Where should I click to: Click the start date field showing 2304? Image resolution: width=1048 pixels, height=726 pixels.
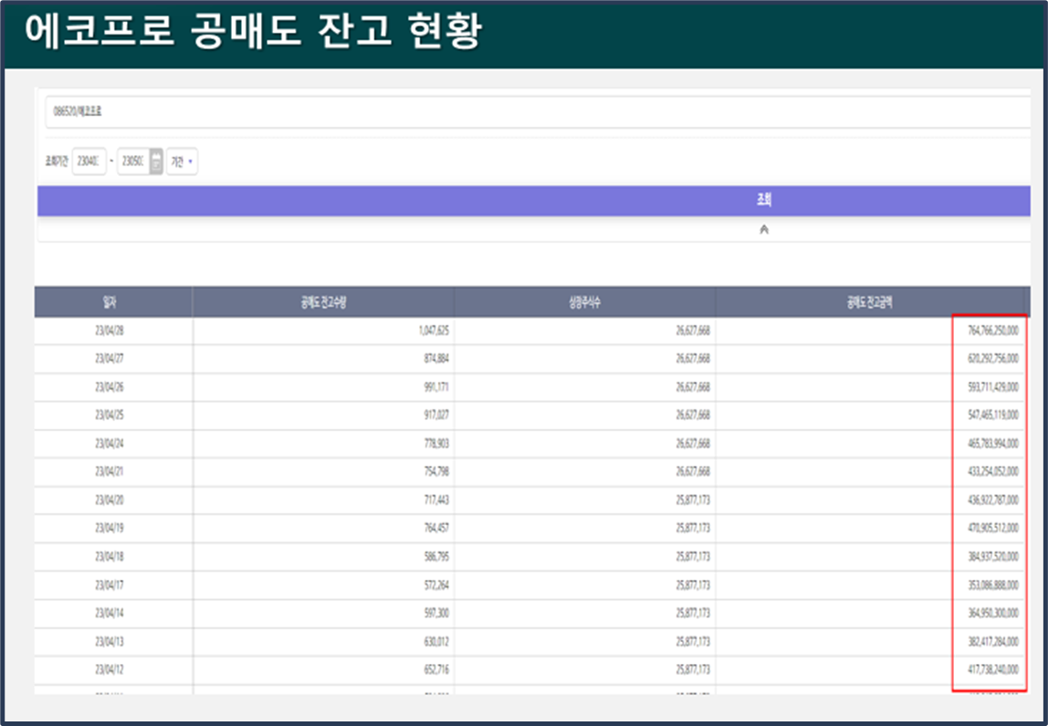coord(89,161)
